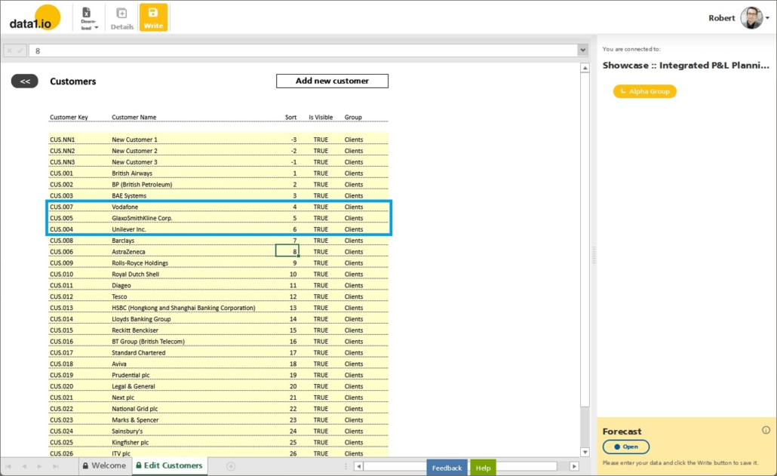This screenshot has height=476, width=777.
Task: Toggle the Forecast Open status button
Action: click(x=626, y=447)
